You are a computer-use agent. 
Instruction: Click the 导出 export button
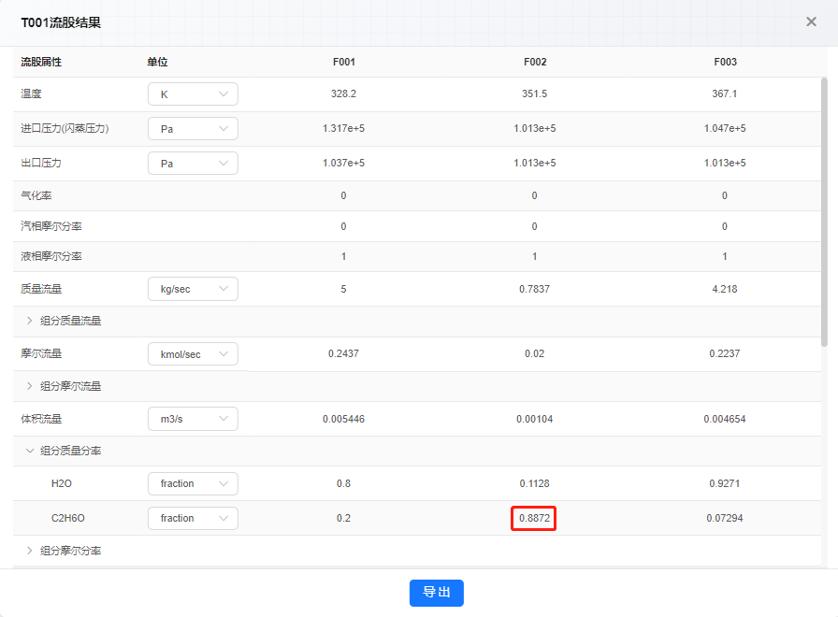point(436,593)
